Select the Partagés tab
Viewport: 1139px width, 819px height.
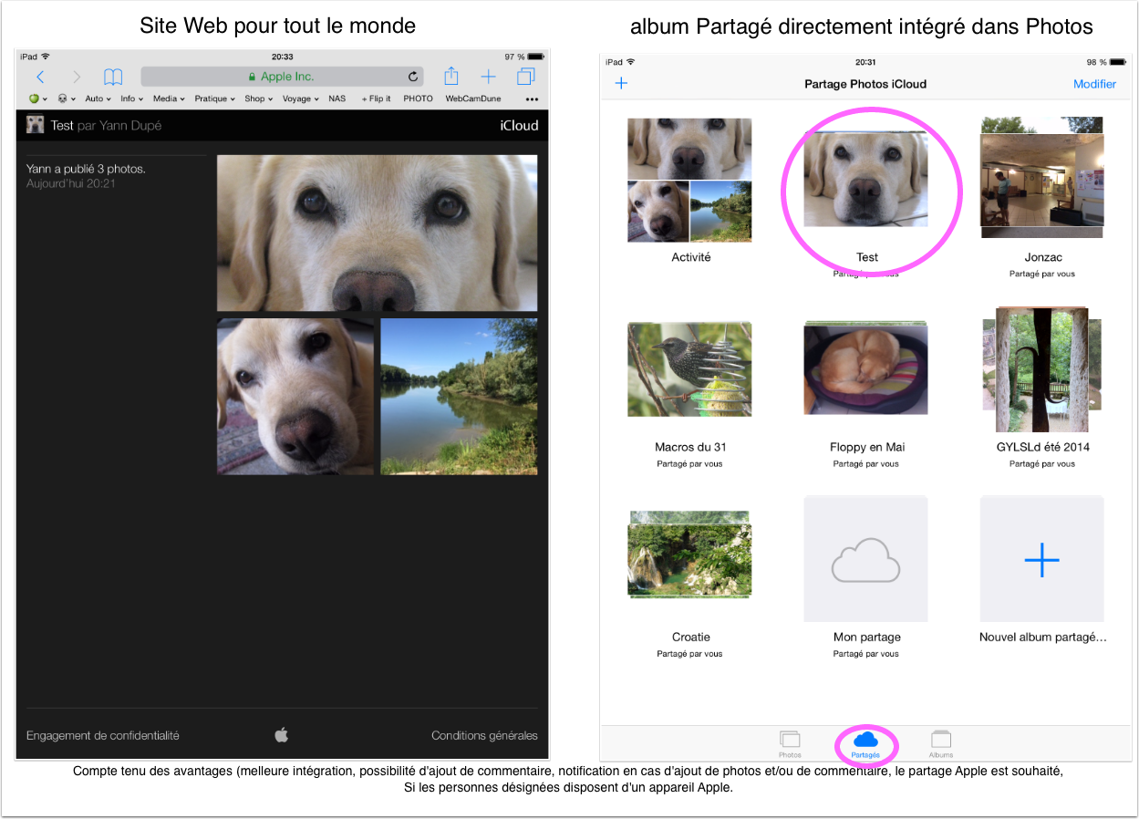(x=865, y=743)
